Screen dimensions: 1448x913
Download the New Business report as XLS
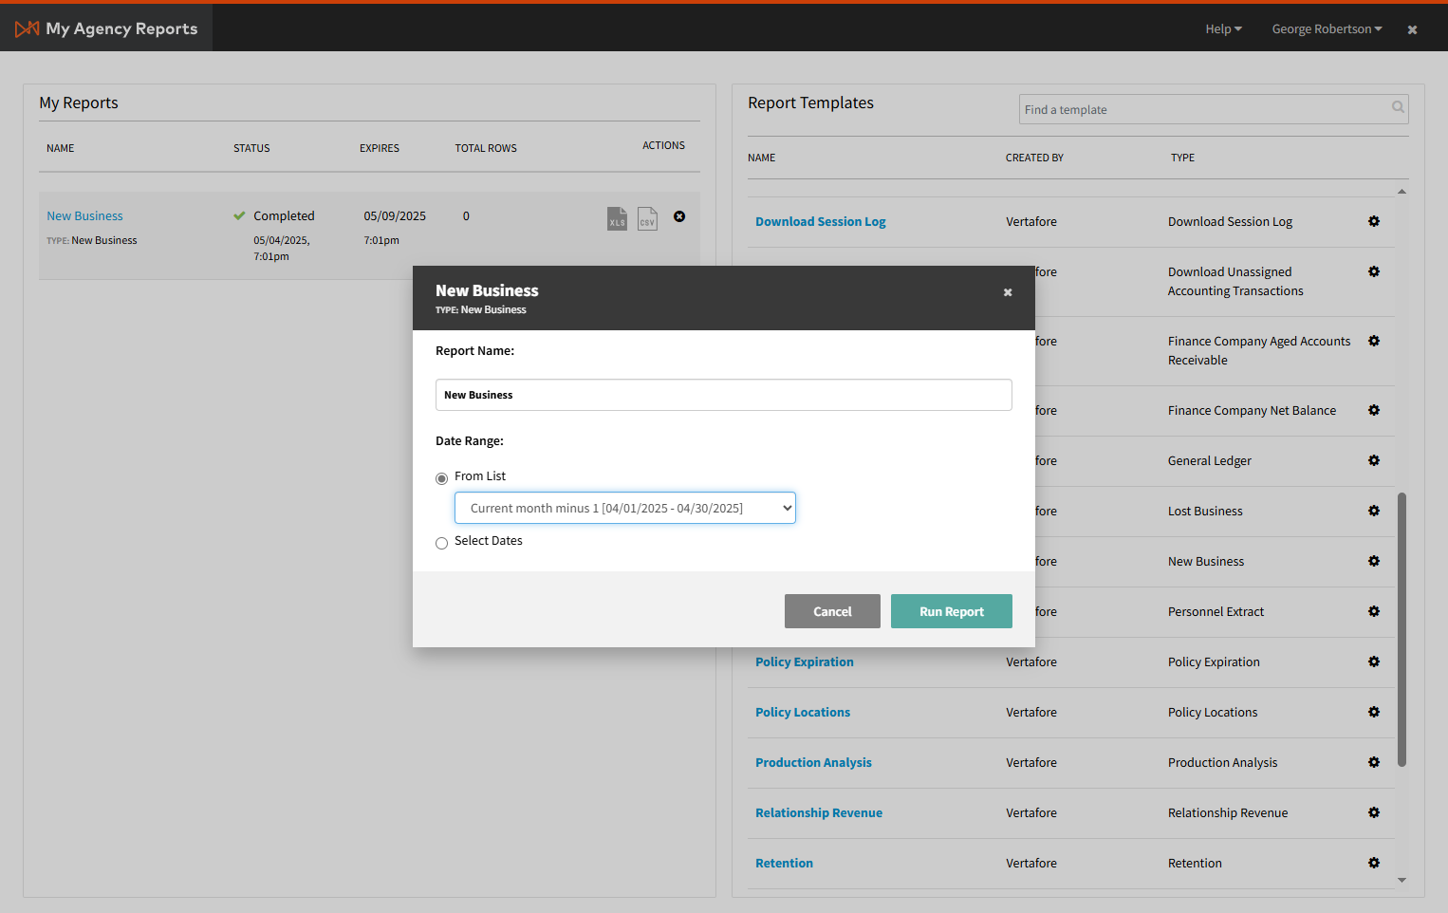[x=617, y=218]
